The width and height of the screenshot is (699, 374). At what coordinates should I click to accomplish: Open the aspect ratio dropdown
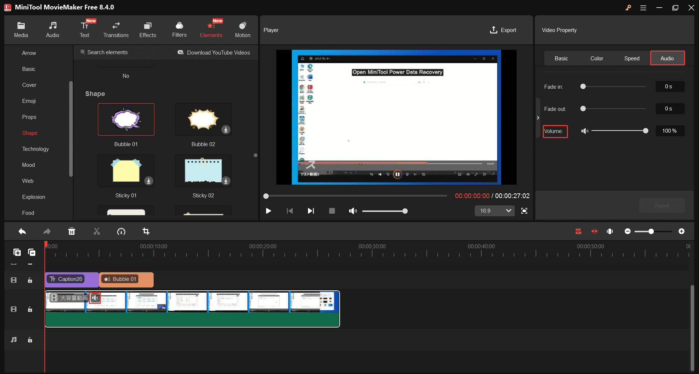pos(494,210)
